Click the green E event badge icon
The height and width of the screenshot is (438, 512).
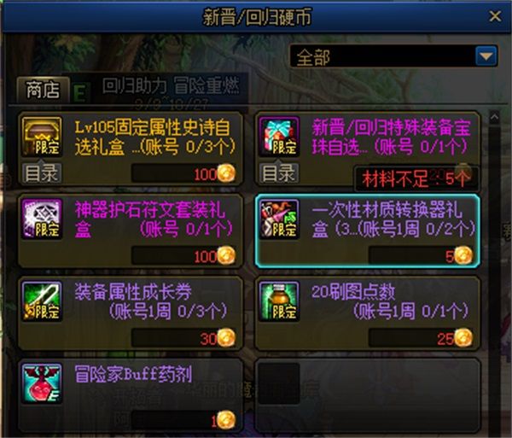[81, 92]
